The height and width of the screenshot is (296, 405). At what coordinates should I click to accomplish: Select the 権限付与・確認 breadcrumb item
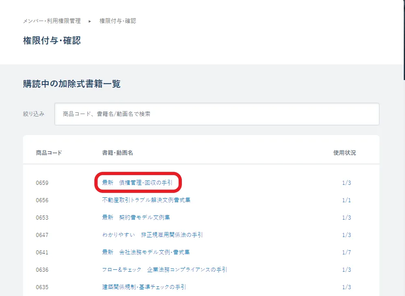118,21
